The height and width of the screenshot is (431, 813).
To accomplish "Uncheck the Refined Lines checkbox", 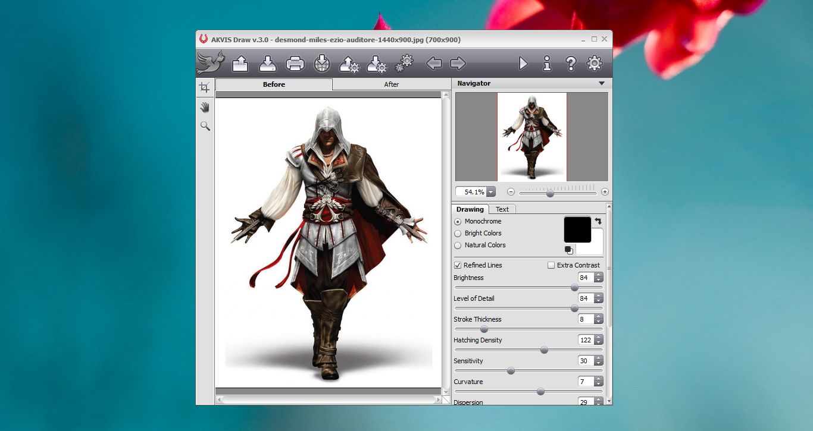I will (458, 265).
